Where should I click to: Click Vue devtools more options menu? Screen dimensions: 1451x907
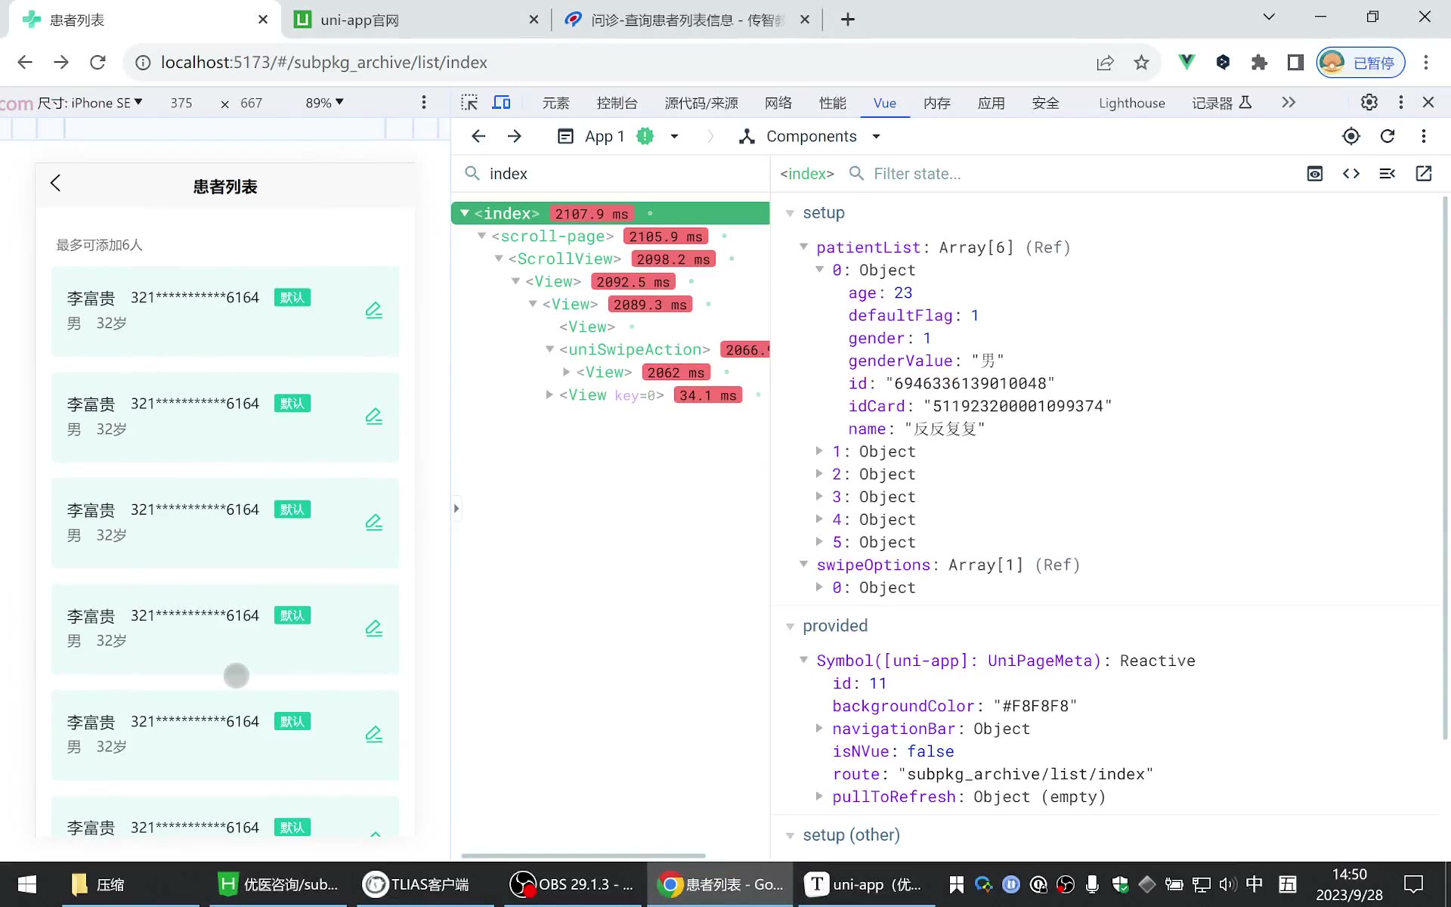coord(1424,136)
